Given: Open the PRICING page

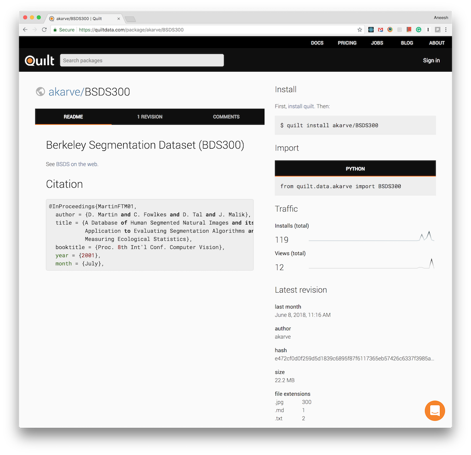Looking at the screenshot, I should (x=347, y=43).
